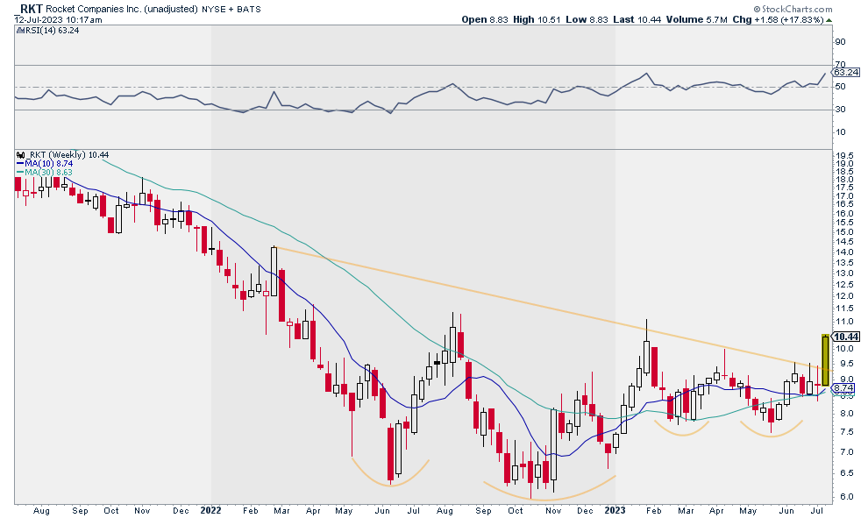Click the RSI axis label 90
The height and width of the screenshot is (518, 868).
click(840, 42)
